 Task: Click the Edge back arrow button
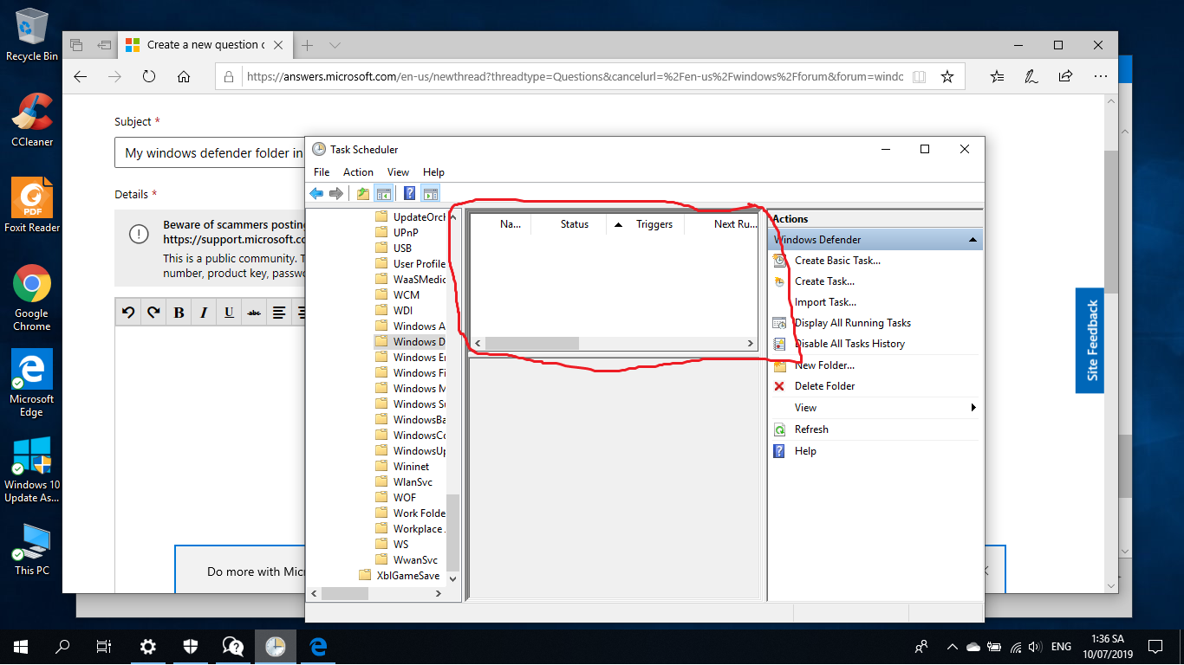(x=81, y=76)
